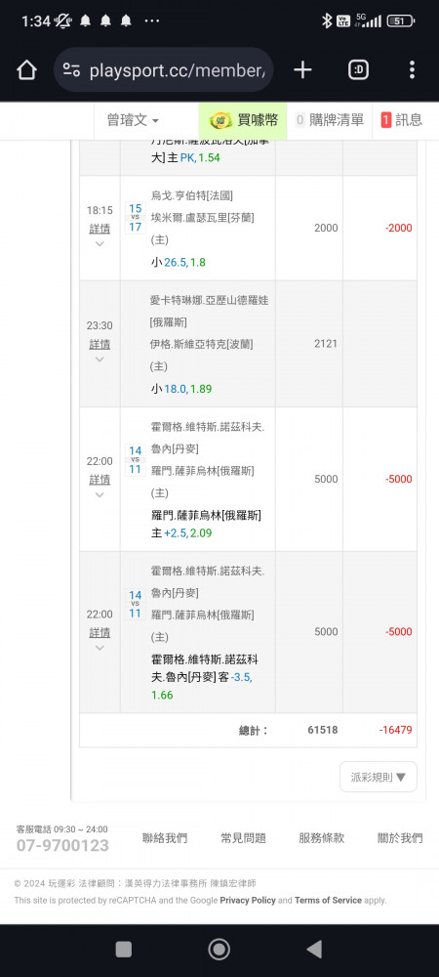Screen dimensions: 439x977
Task: Open a new tab with plus icon
Action: (302, 69)
